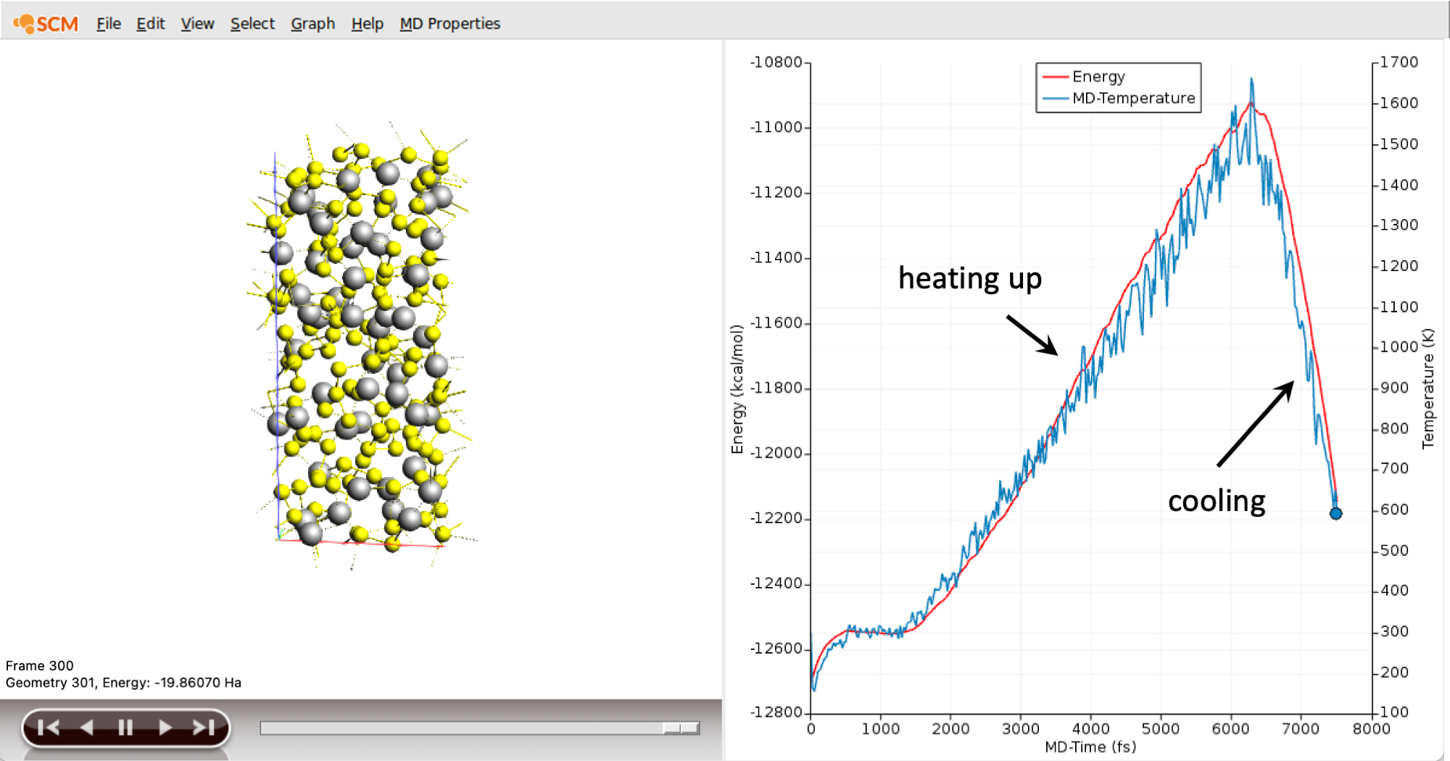Select the play button in the movie controls

point(164,725)
